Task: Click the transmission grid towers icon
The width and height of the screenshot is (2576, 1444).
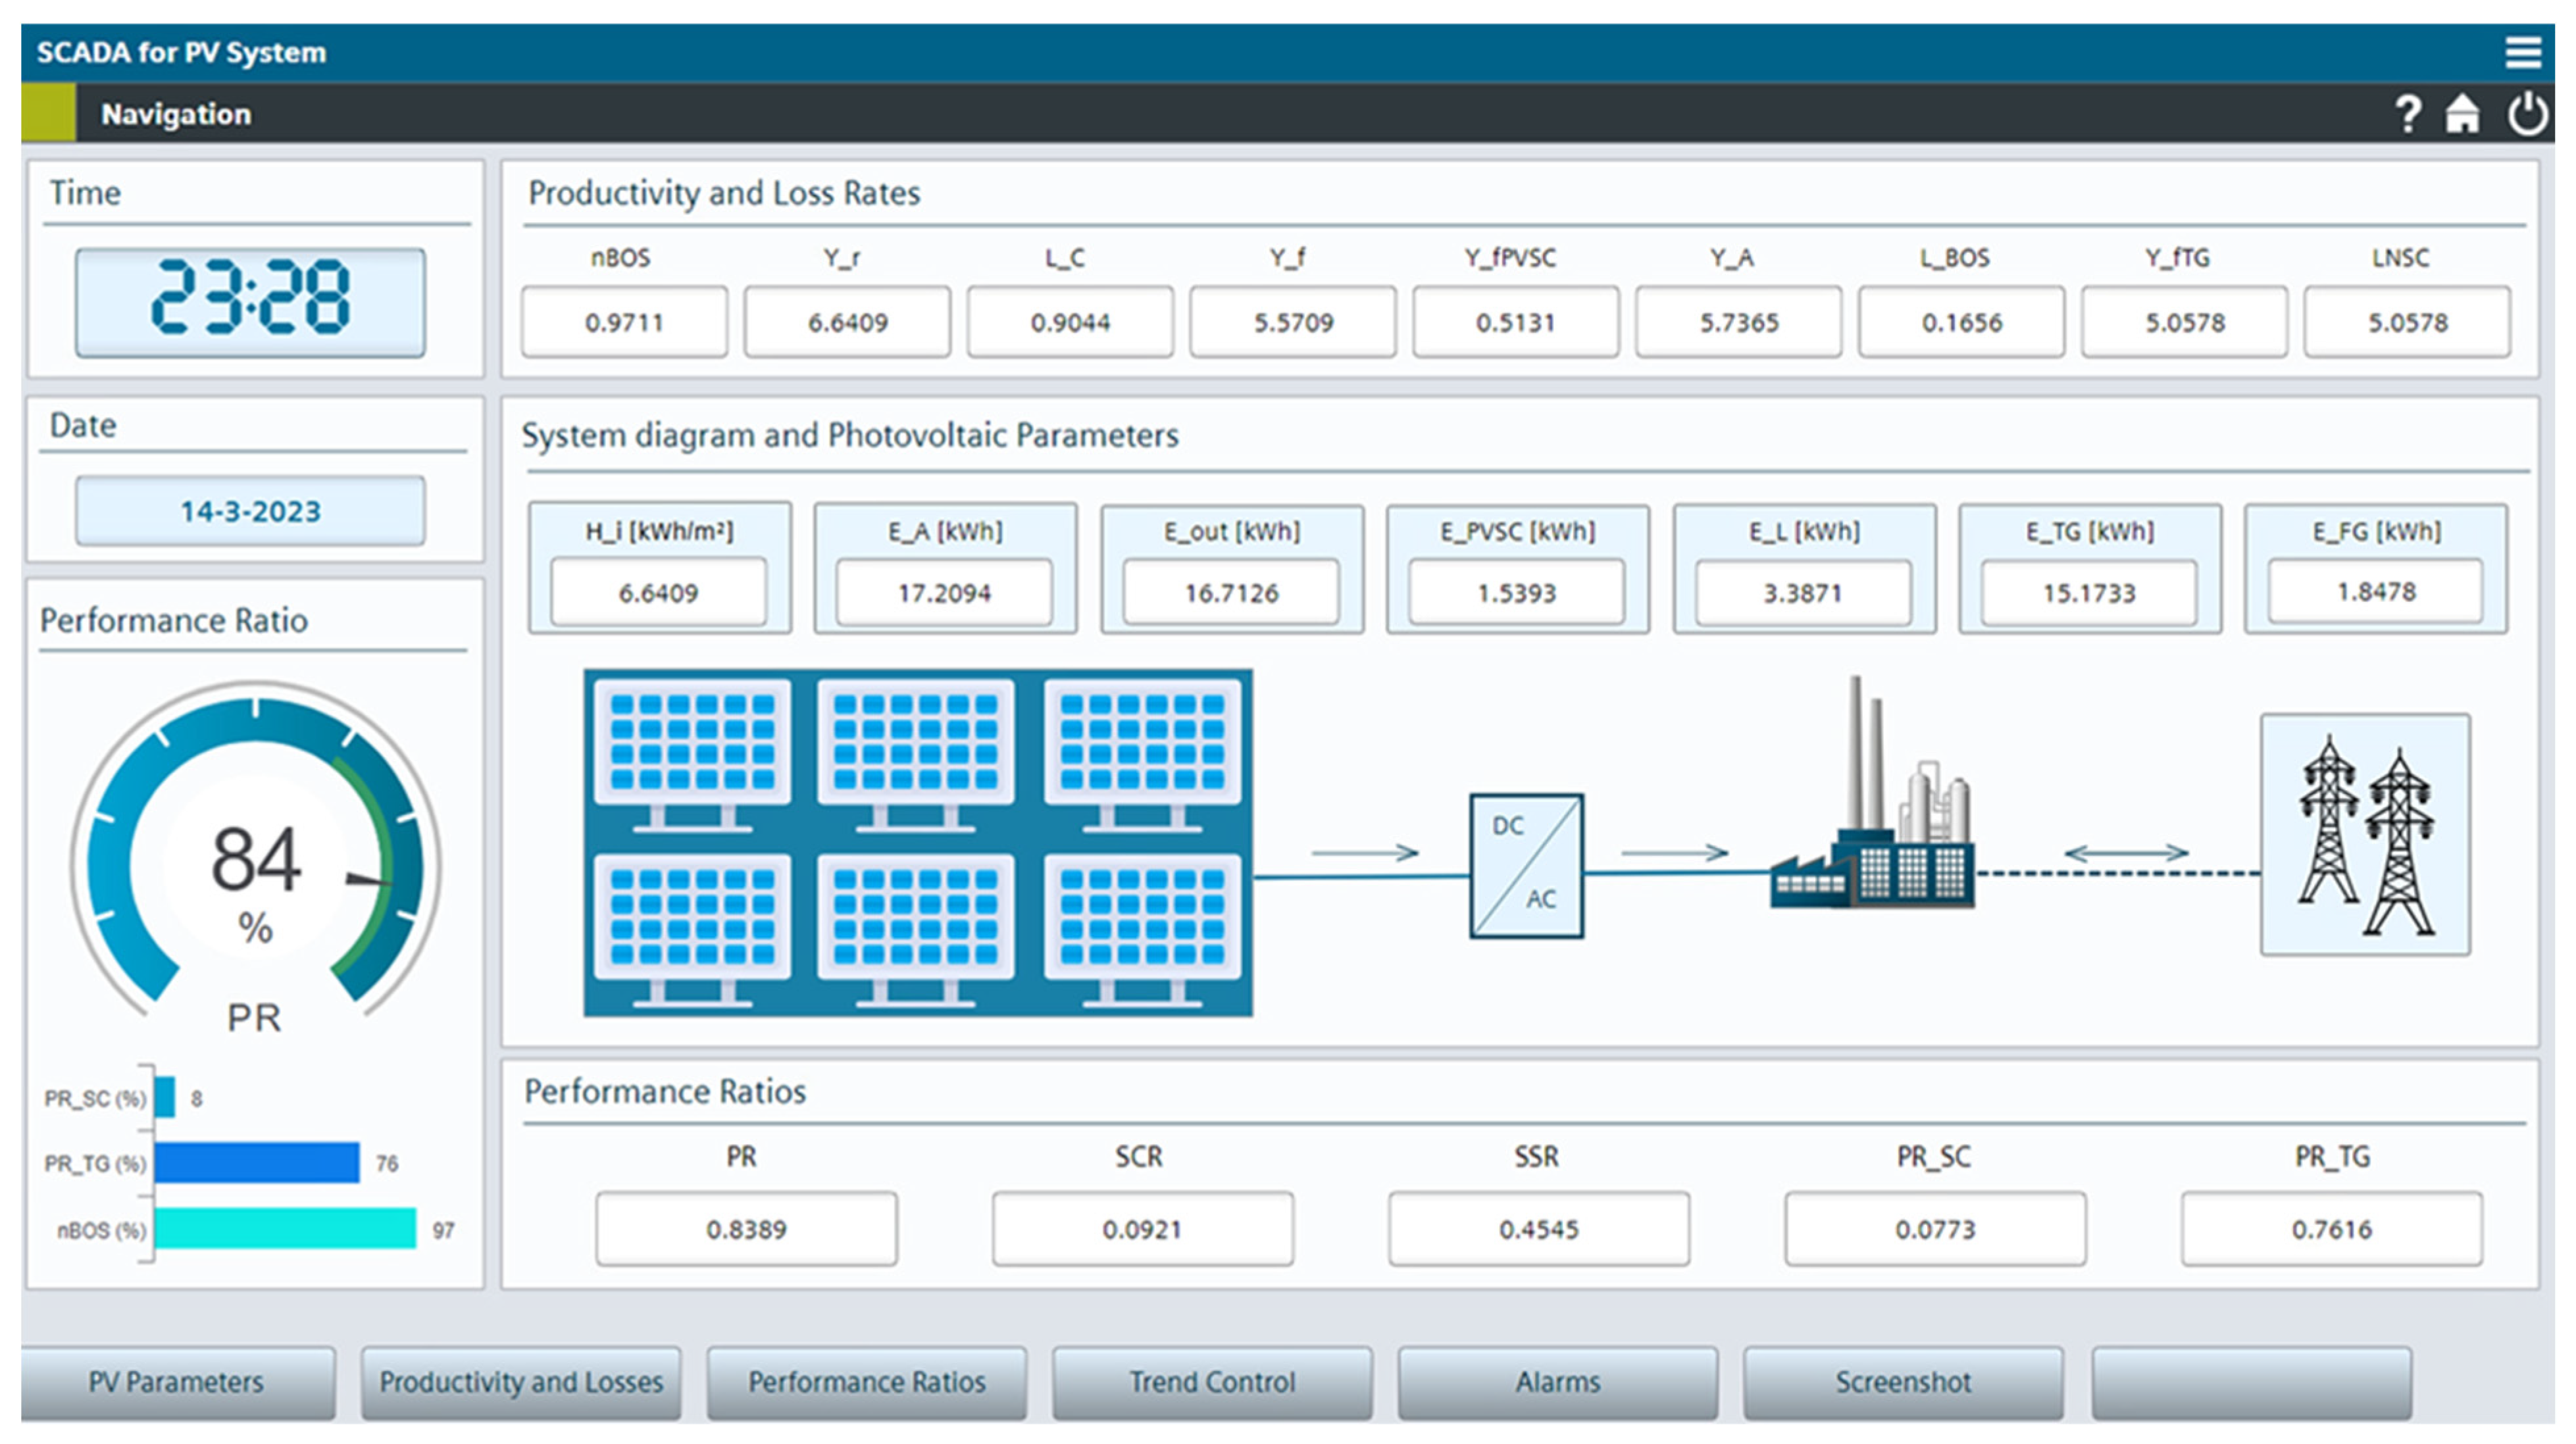Action: (2365, 835)
